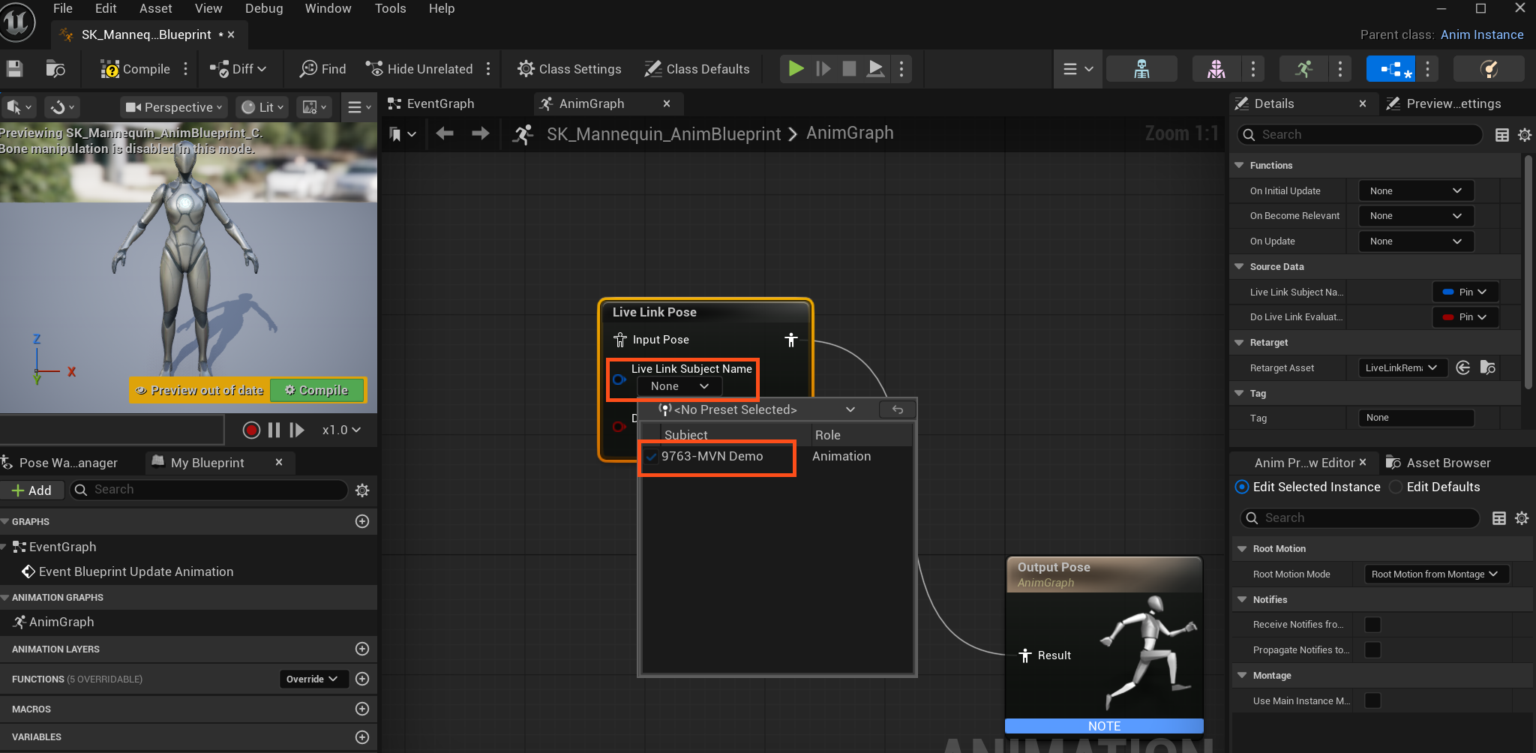Viewport: 1536px width, 753px height.
Task: Open Live Link Subject Name None dropdown
Action: [x=679, y=386]
